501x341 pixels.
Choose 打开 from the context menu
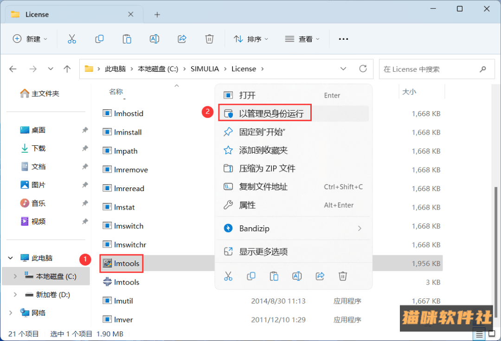tap(293, 95)
